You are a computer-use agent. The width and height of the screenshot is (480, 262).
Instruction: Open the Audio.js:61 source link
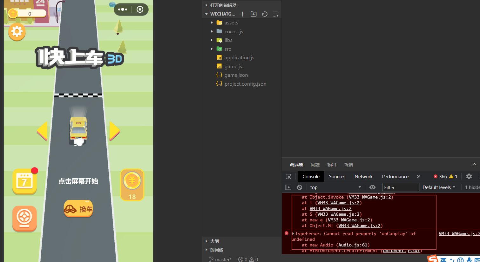tap(353, 245)
